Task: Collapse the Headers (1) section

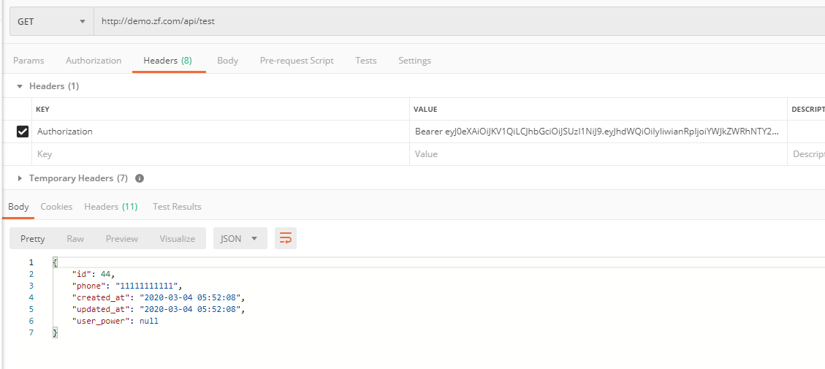Action: pos(20,86)
